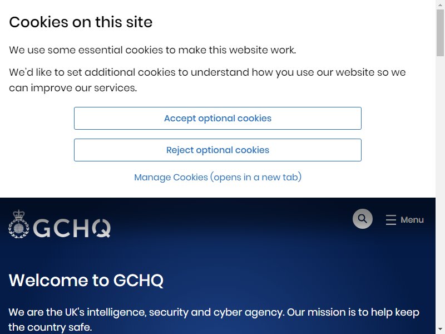Open the hamburger menu icon
The width and height of the screenshot is (445, 334).
(391, 220)
